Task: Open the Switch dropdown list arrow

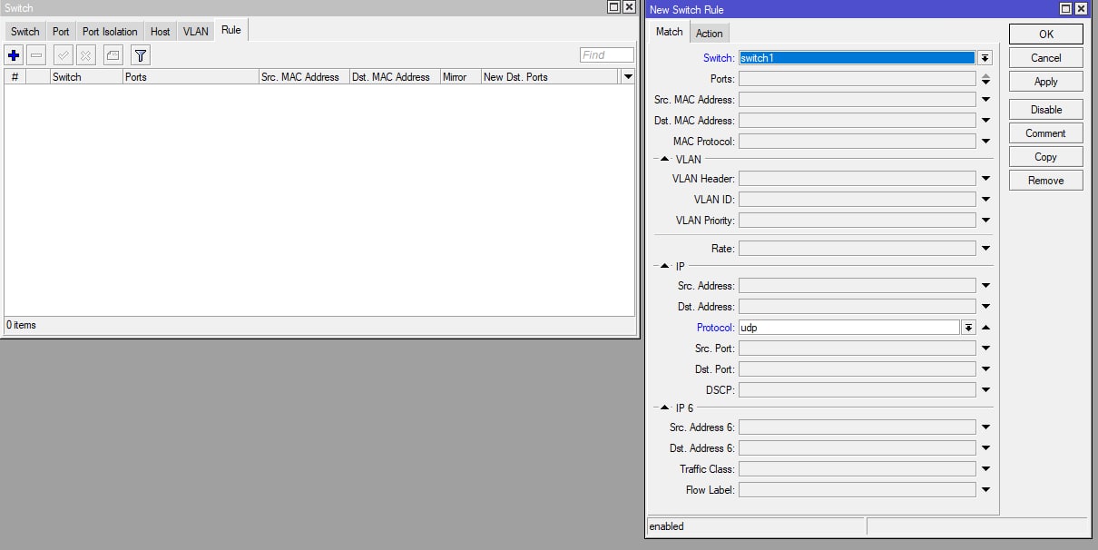Action: click(985, 58)
